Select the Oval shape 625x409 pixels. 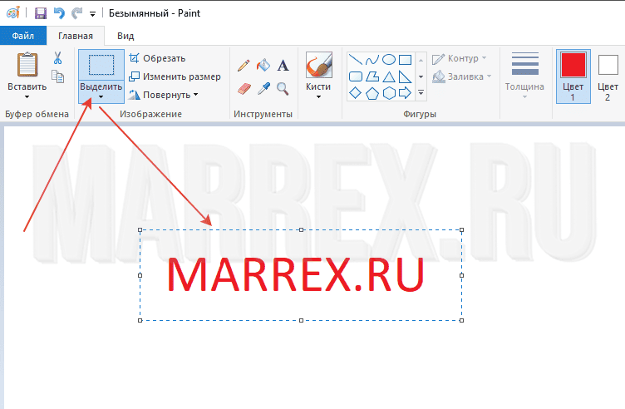(x=389, y=60)
